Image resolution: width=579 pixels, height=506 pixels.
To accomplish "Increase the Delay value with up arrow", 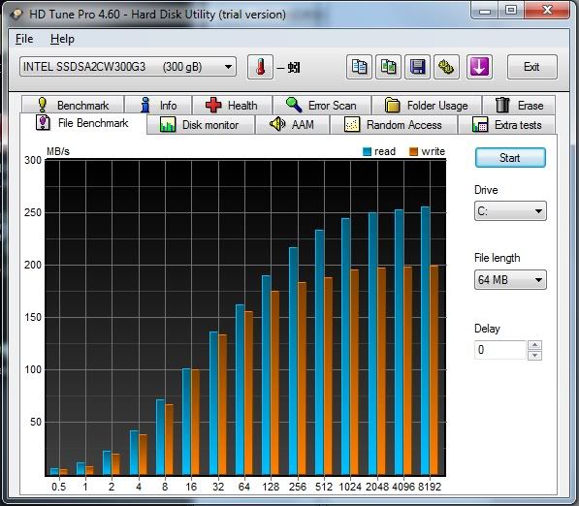I will click(x=535, y=345).
